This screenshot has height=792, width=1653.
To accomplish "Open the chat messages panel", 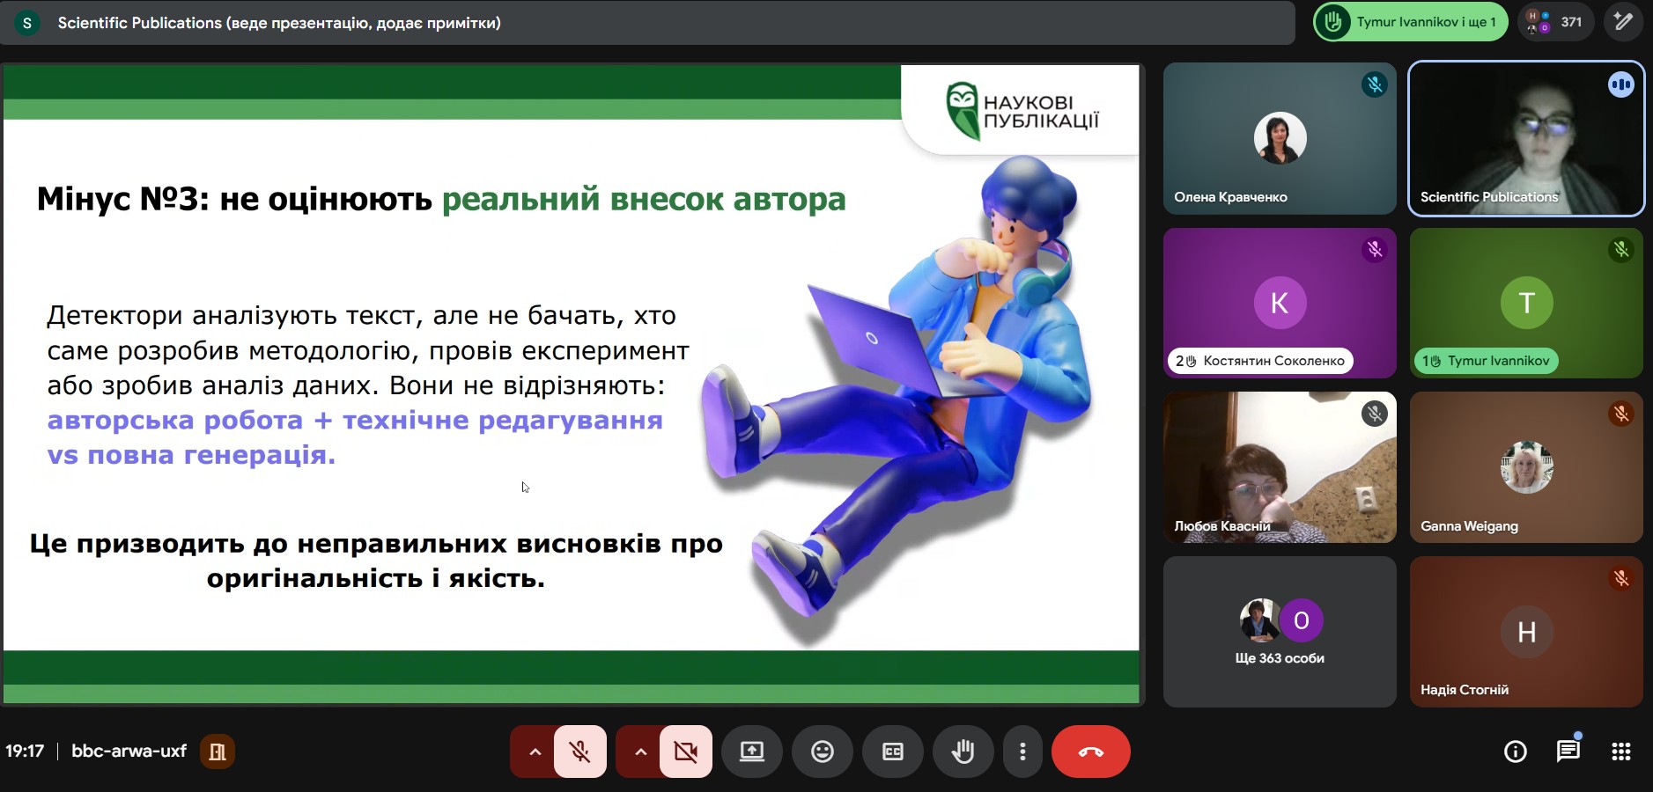I will tap(1568, 752).
